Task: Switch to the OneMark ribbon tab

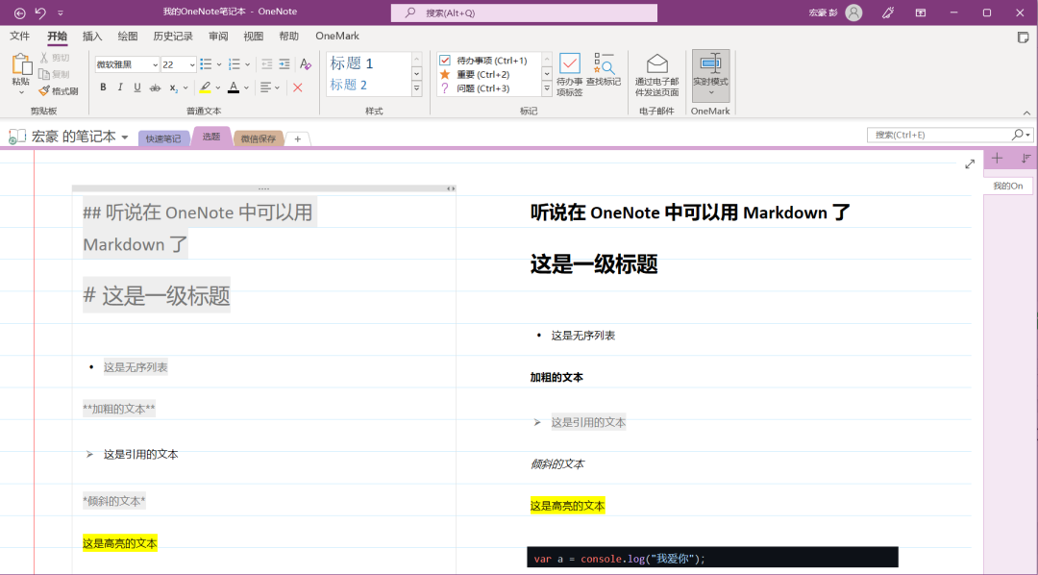Action: click(336, 36)
